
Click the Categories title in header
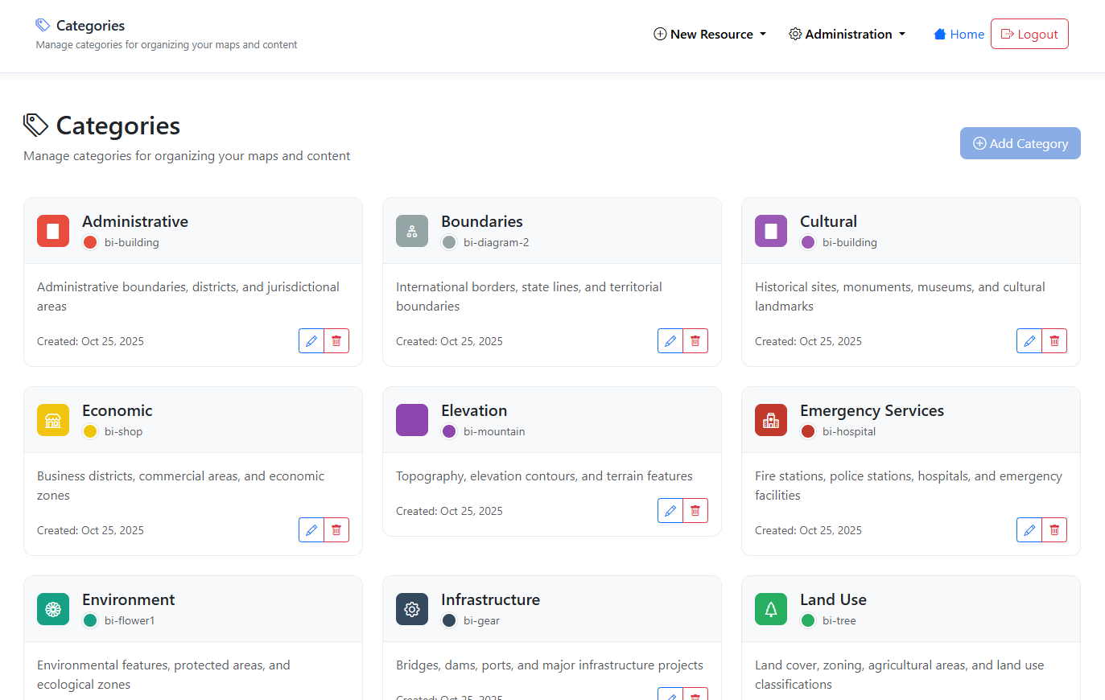(90, 26)
